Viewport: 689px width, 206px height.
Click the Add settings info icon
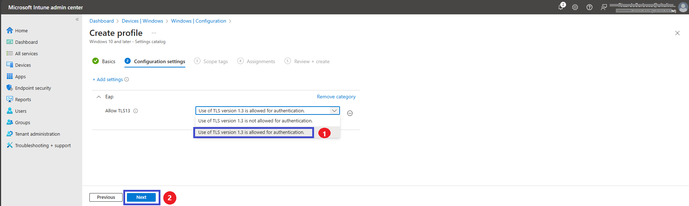click(127, 79)
